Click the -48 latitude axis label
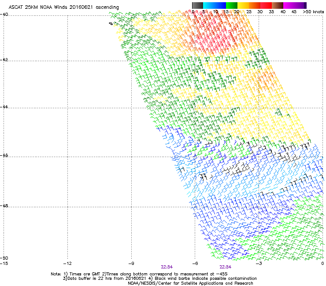This screenshot has width=326, height=286. (4, 205)
